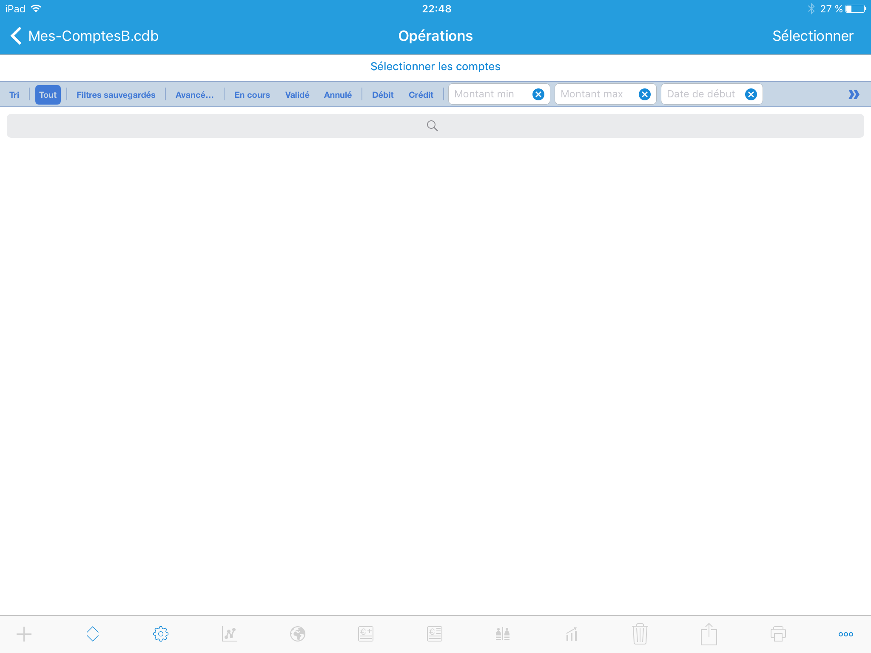Screen dimensions: 871x653
Task: Tap the trash delete icon
Action: (640, 634)
